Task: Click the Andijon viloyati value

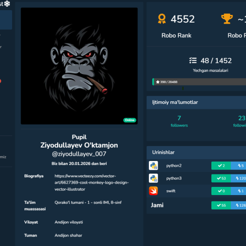Action: point(69,222)
